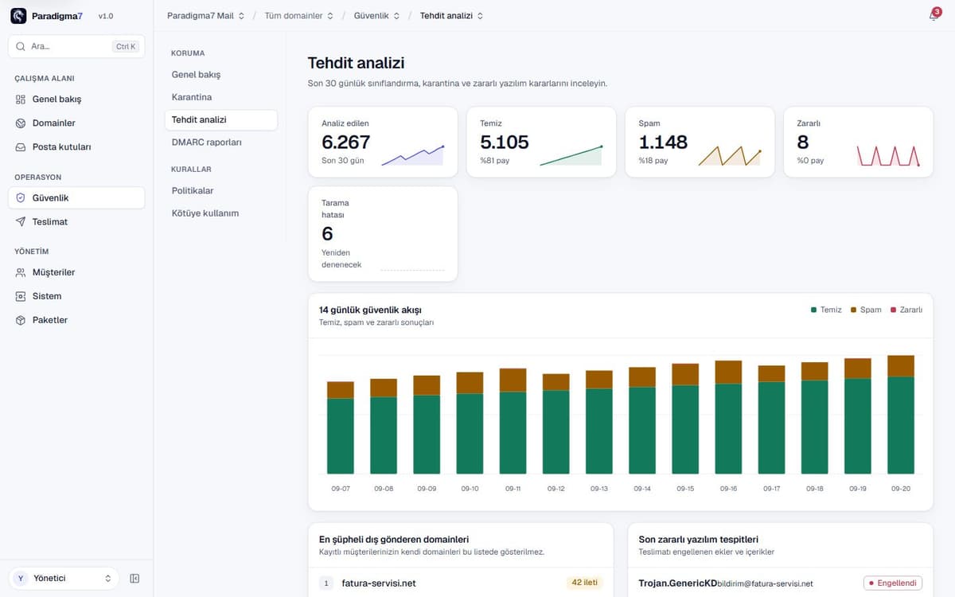
Task: Click the Güvenlik shield icon
Action: pyautogui.click(x=21, y=198)
